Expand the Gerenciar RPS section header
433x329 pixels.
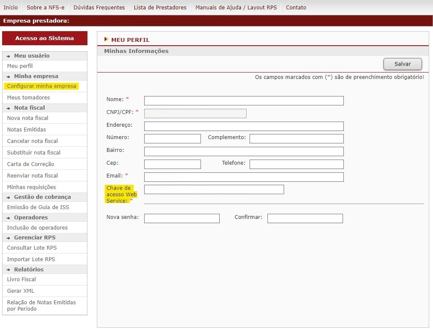point(35,238)
